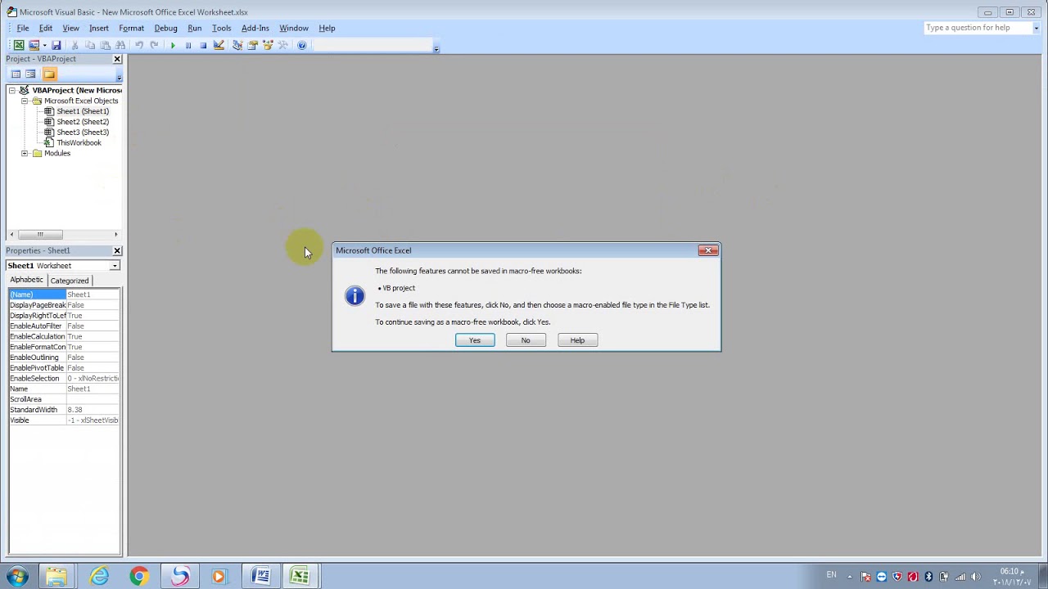Click the Paste toolbar icon
Screen dimensions: 1048x589
(105, 45)
